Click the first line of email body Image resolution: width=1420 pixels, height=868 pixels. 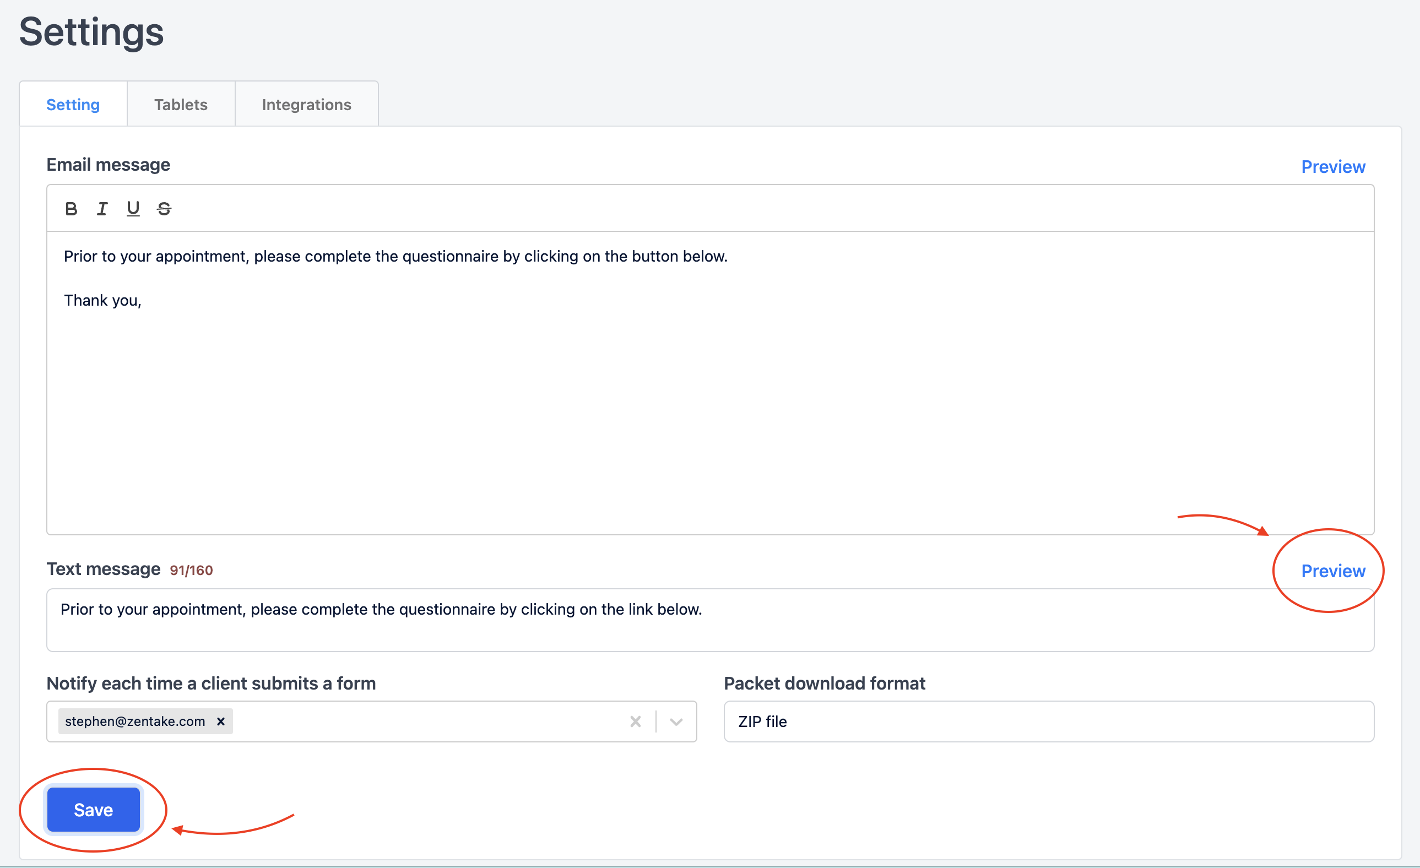[x=395, y=257]
